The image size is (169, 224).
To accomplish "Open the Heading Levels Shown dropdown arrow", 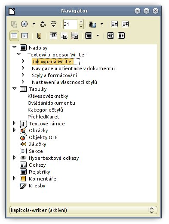I will 98,35.
